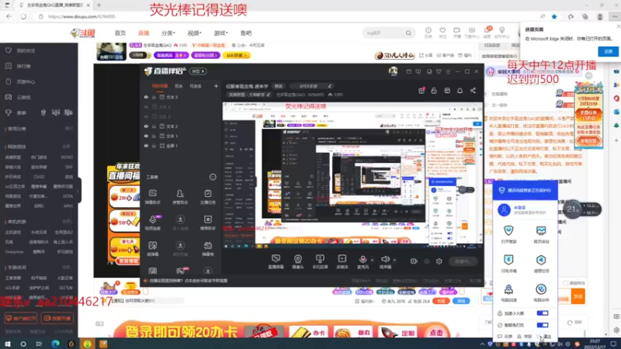Add a 直播屏幕 capture source
The image size is (621, 349).
tap(276, 261)
